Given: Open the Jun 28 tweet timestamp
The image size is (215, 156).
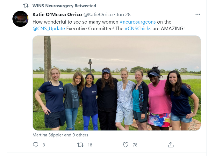Looking at the screenshot, I should pyautogui.click(x=123, y=15).
